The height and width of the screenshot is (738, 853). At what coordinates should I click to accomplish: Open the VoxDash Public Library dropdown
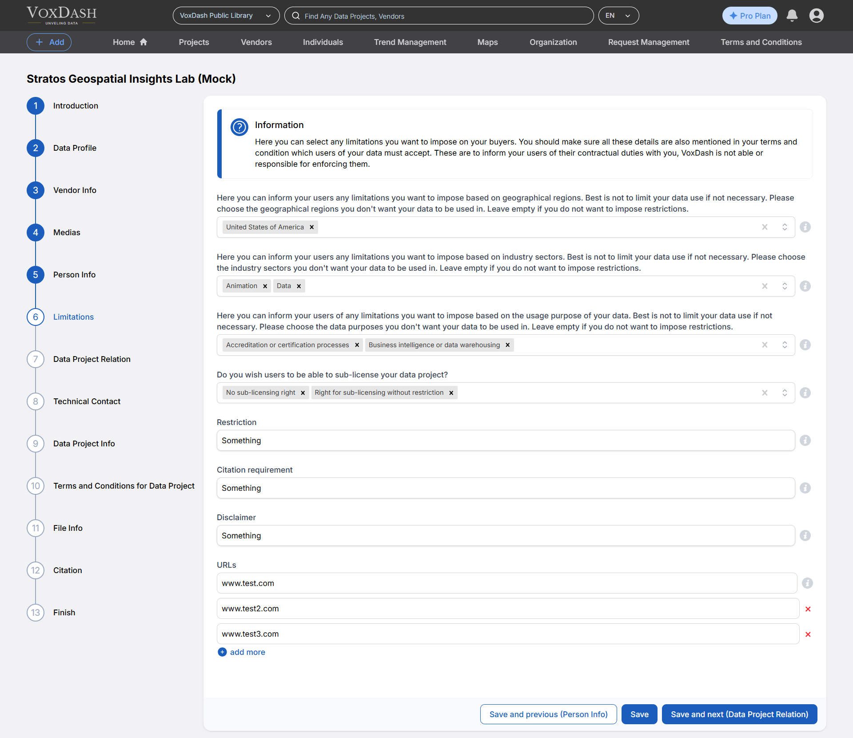point(226,16)
